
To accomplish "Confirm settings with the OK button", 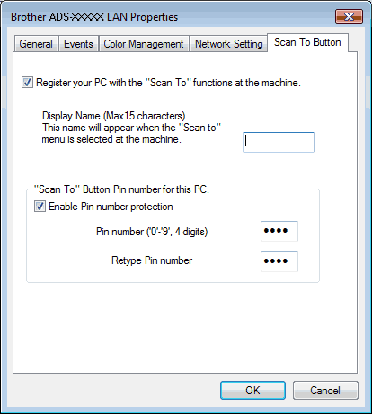I will (x=252, y=390).
